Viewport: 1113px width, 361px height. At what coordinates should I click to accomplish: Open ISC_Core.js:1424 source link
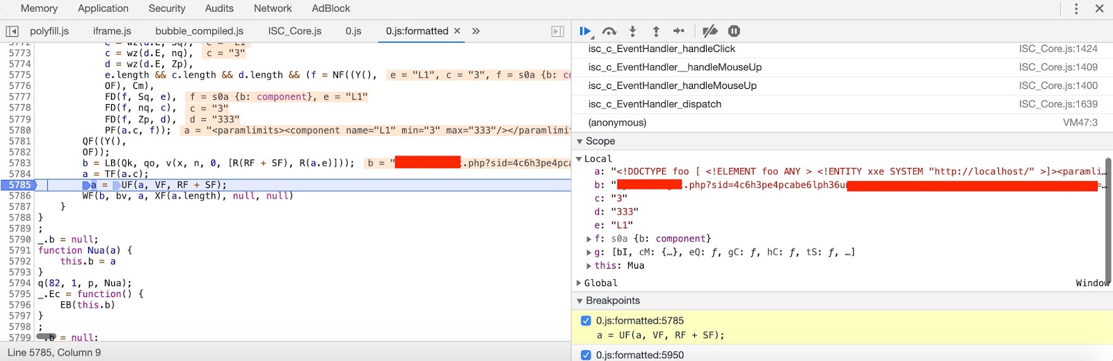(1058, 49)
